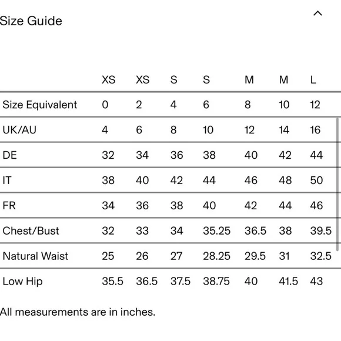Click chest value 35.25

[216, 231]
